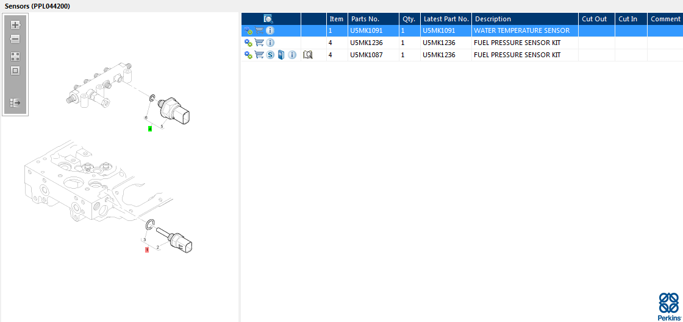Click the fuel pressure sensor drawing
Image resolution: width=683 pixels, height=322 pixels.
(x=175, y=111)
